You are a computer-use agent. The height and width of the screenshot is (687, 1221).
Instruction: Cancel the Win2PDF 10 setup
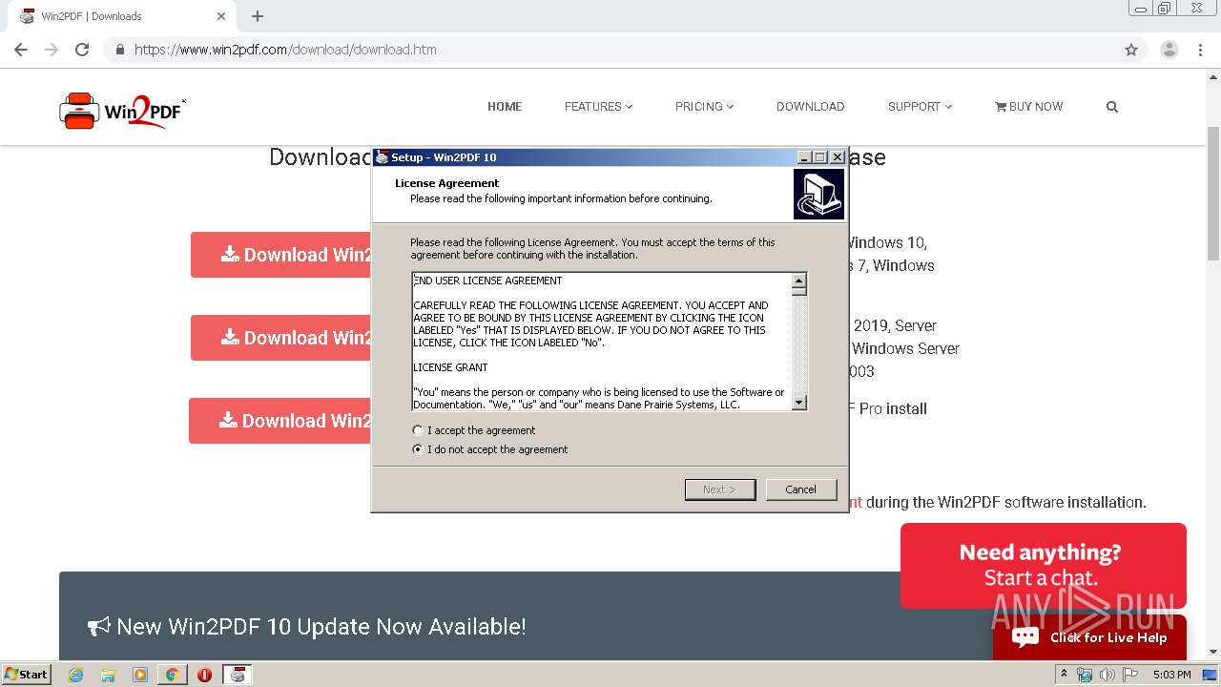801,489
